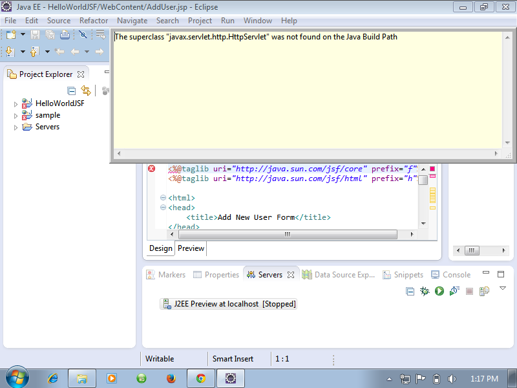Open the Back history dropdown arrow

coord(87,52)
